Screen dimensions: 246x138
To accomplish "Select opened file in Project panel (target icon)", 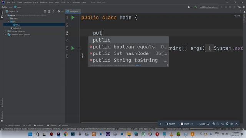I will (45, 11).
